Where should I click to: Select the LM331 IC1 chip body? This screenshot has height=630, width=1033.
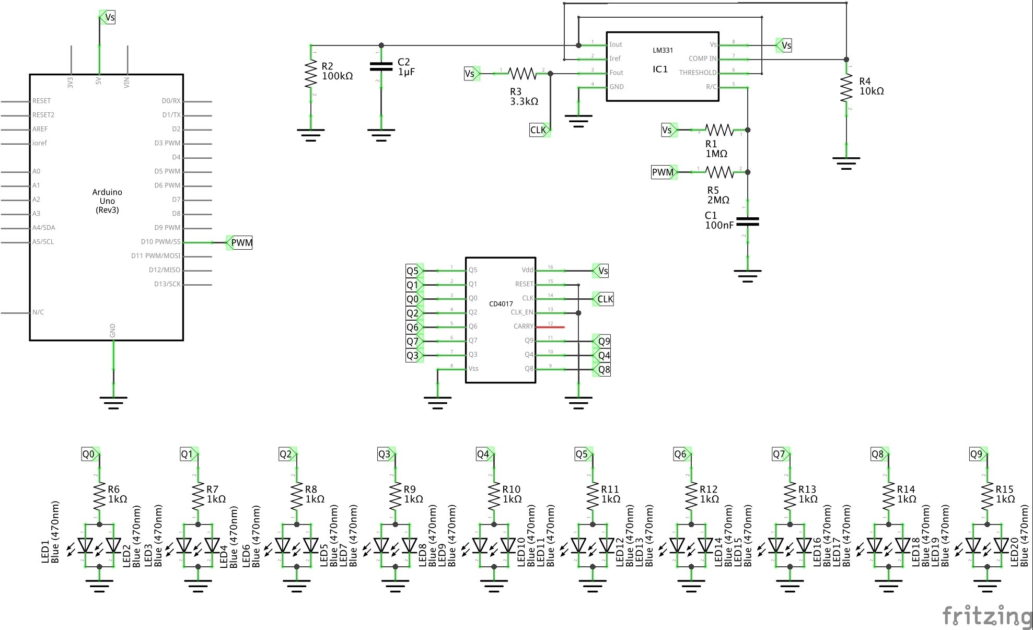click(663, 66)
